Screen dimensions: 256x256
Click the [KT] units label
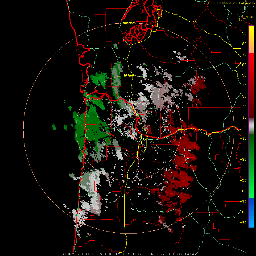pos(243,20)
